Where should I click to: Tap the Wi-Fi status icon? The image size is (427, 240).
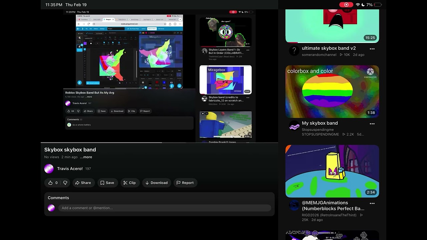[x=358, y=5]
